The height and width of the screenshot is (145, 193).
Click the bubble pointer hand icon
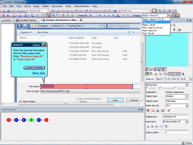click(156, 74)
